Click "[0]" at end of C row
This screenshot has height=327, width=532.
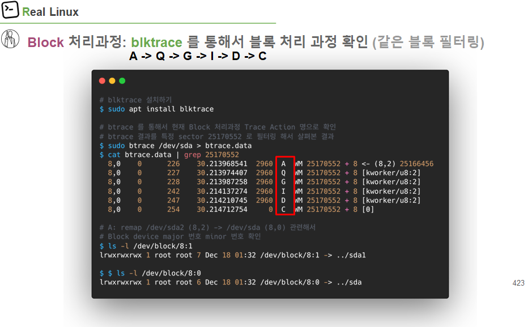coord(368,210)
